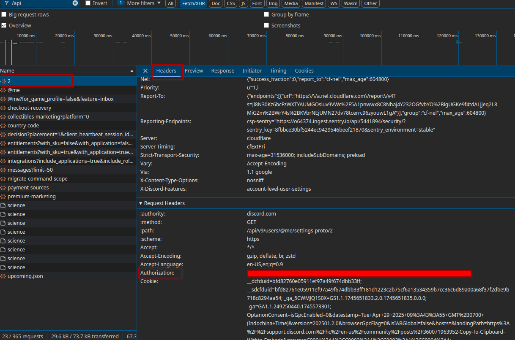Enable Big request rows checkbox
This screenshot has height=340, width=515.
[4, 15]
